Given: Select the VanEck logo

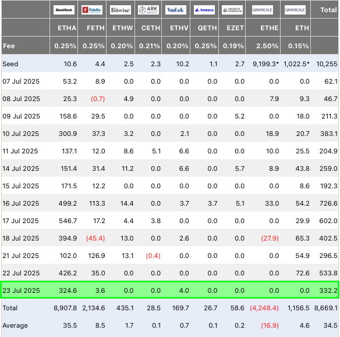Looking at the screenshot, I should coord(176,10).
